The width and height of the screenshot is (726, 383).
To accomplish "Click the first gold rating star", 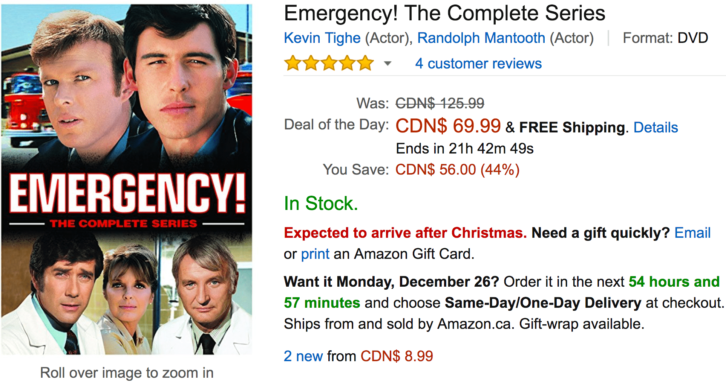I will click(293, 63).
